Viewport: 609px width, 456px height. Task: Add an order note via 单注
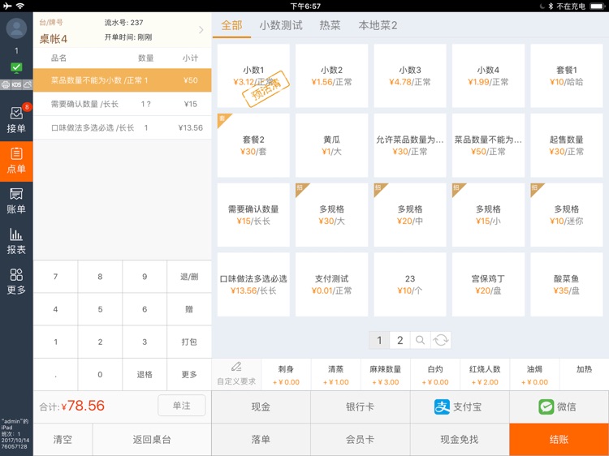(x=181, y=406)
